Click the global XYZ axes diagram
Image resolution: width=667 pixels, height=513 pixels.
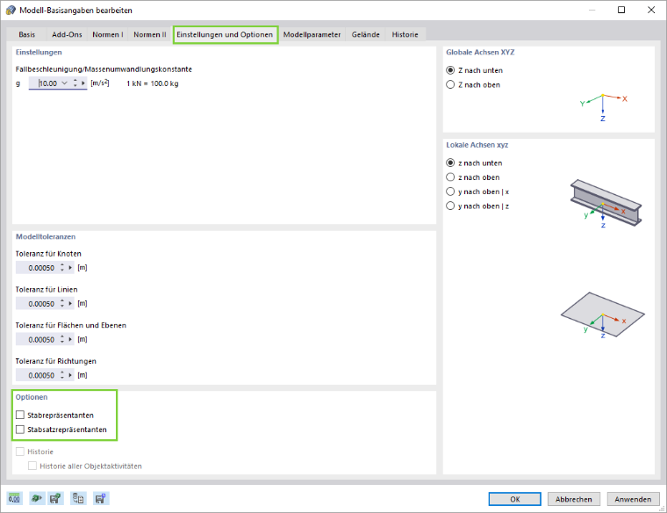pyautogui.click(x=603, y=107)
